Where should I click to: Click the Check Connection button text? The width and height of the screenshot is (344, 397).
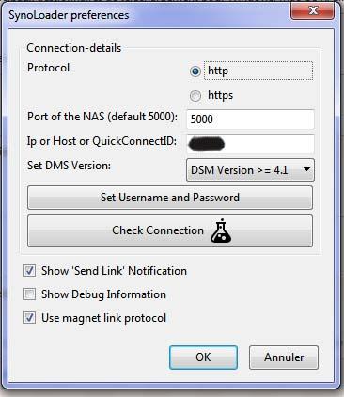[x=158, y=230]
